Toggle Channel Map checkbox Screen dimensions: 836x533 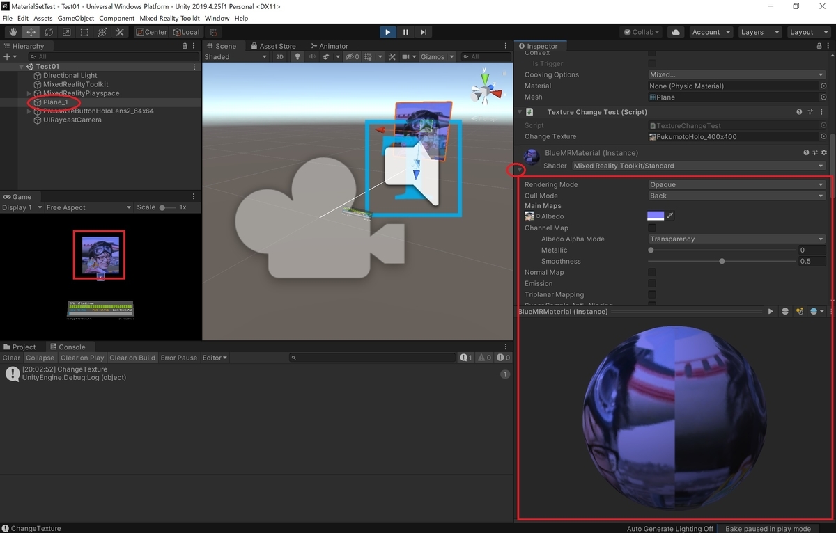point(652,228)
